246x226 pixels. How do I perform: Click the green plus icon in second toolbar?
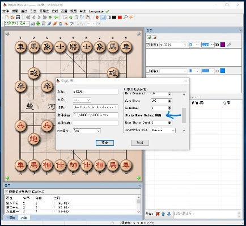click(38, 24)
